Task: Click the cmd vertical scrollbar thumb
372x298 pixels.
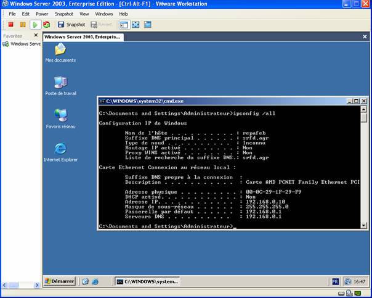Action: (364, 117)
